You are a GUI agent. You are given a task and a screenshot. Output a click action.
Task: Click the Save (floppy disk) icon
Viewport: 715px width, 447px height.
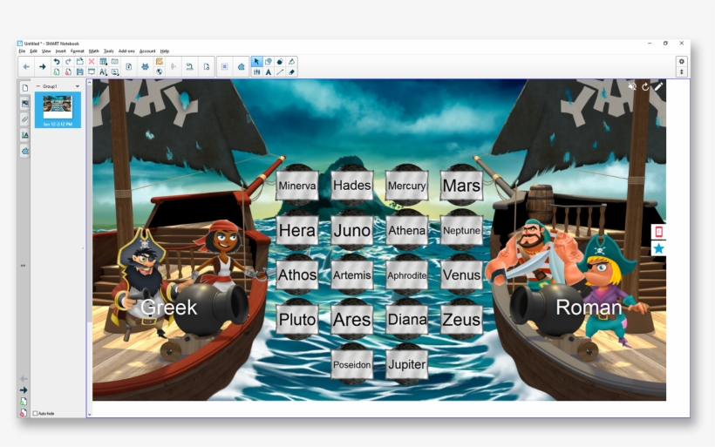click(x=80, y=72)
